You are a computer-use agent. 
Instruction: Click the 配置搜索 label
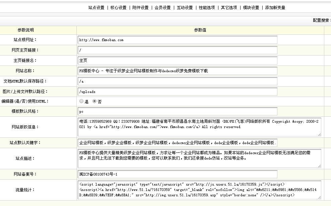tap(322, 20)
